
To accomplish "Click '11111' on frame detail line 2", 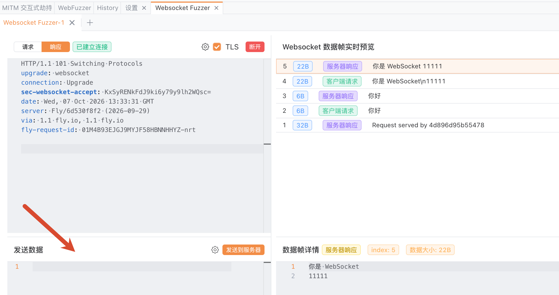I will point(318,276).
